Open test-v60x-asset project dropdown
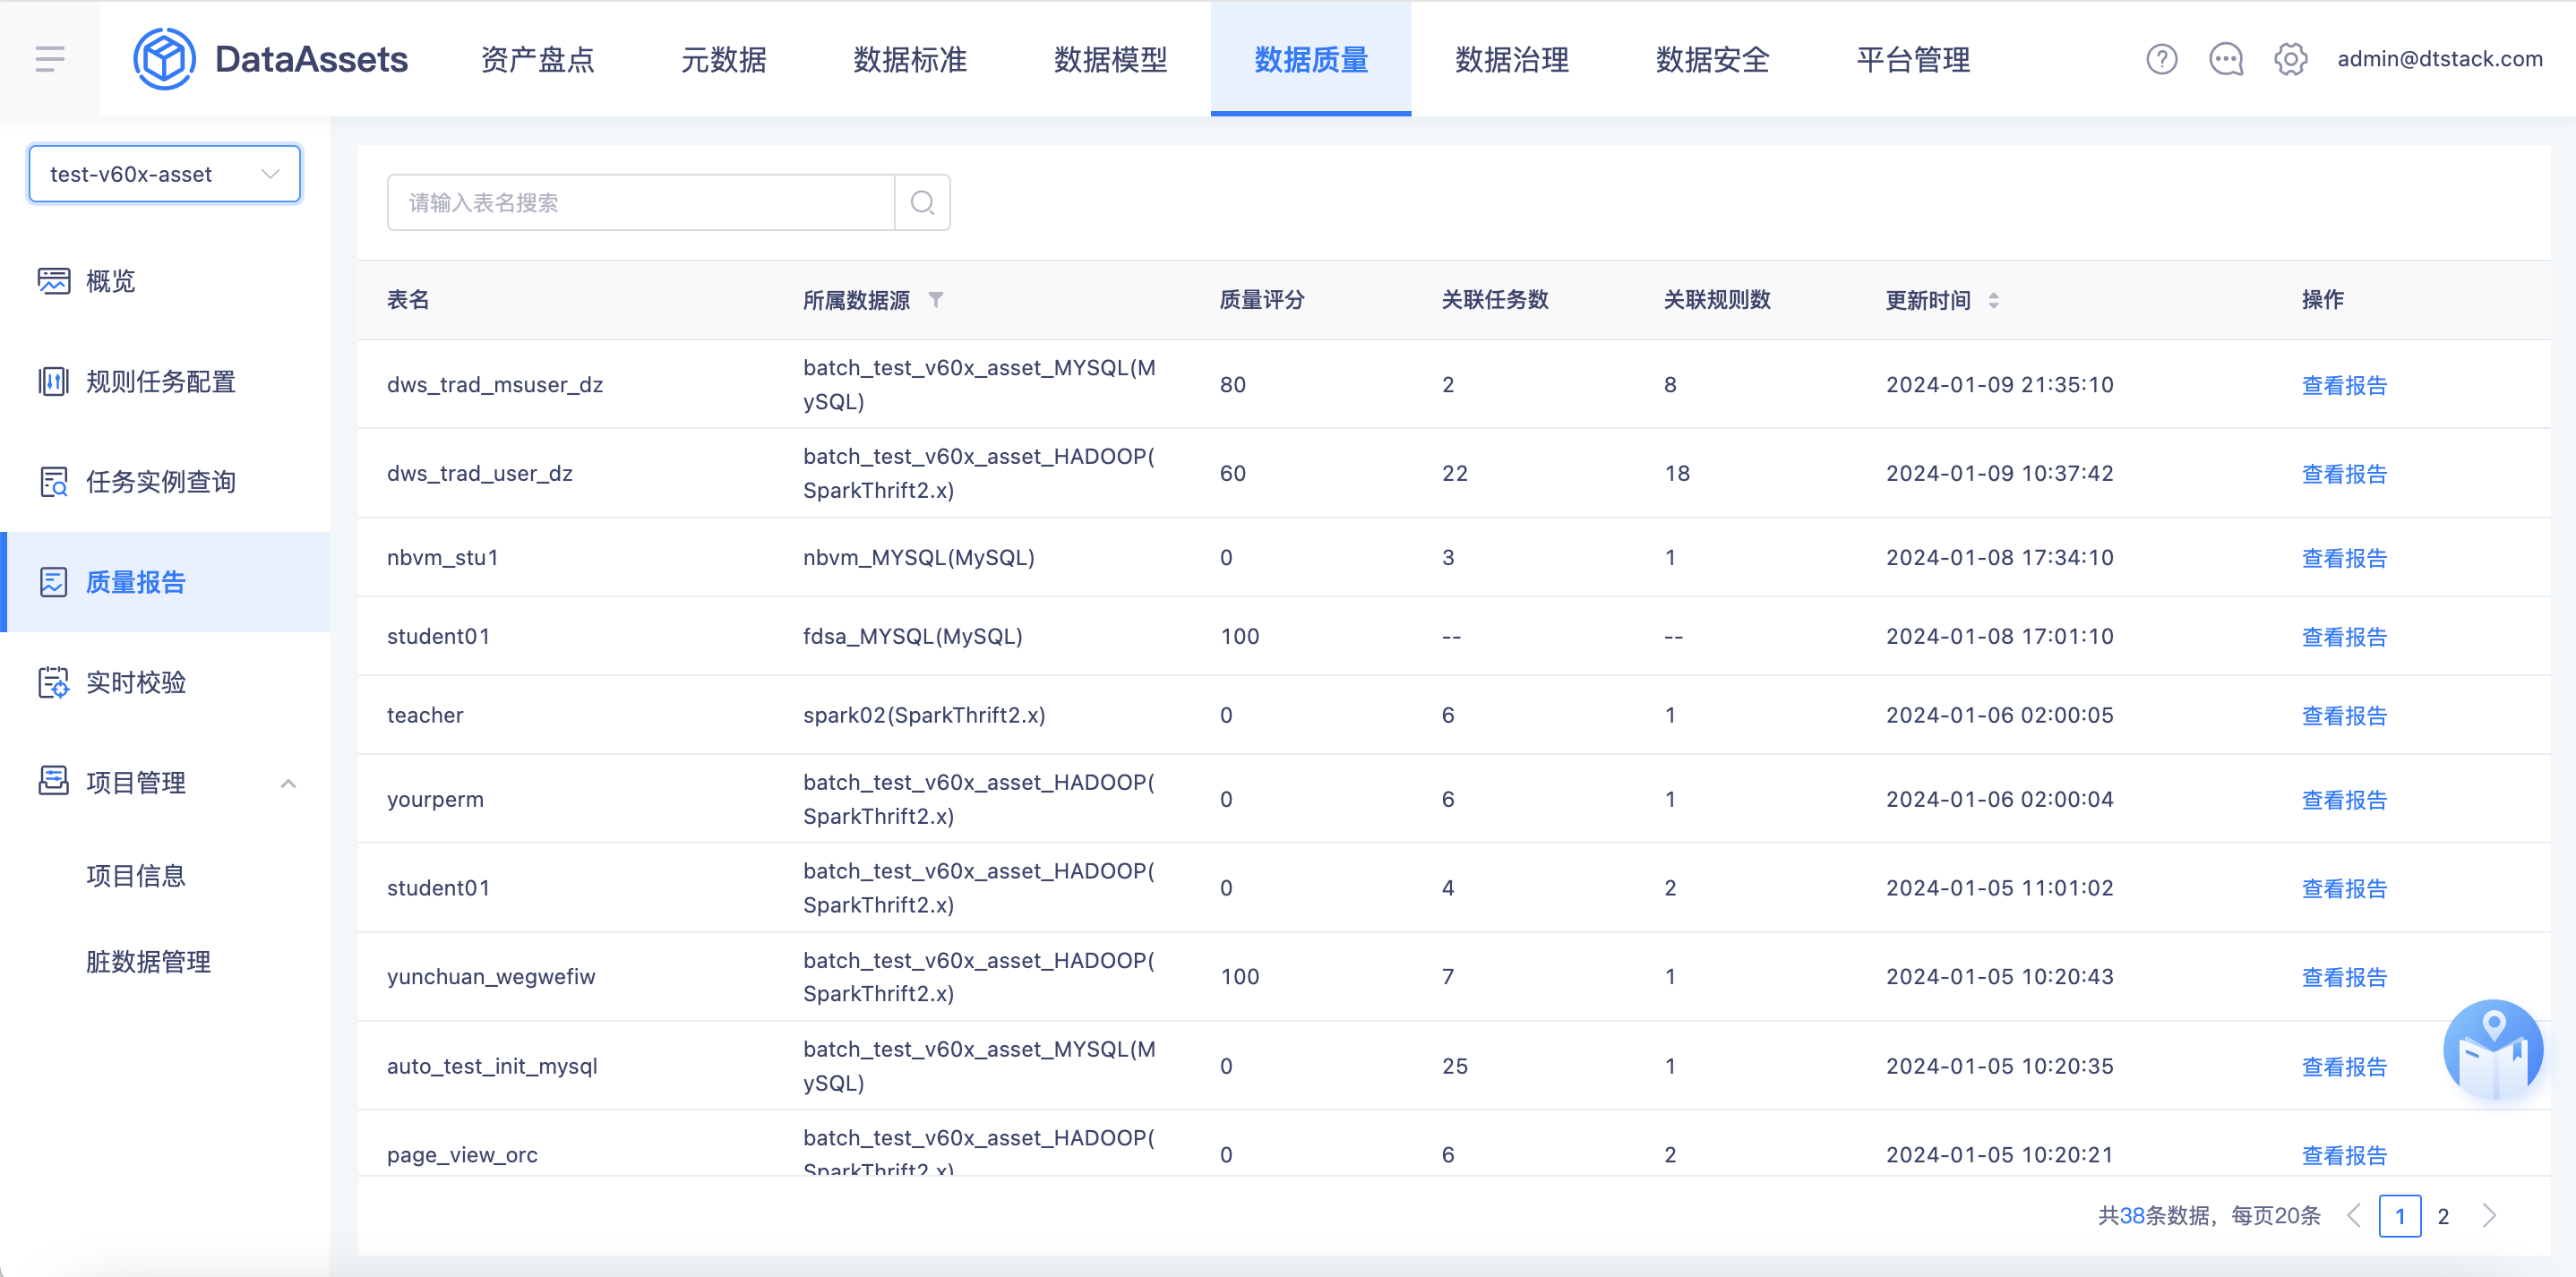The height and width of the screenshot is (1277, 2576). 165,174
